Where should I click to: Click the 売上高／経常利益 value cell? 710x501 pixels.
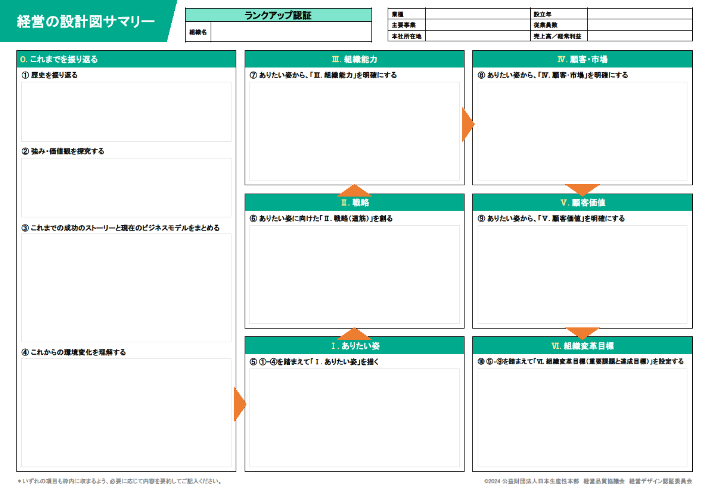[x=640, y=36]
